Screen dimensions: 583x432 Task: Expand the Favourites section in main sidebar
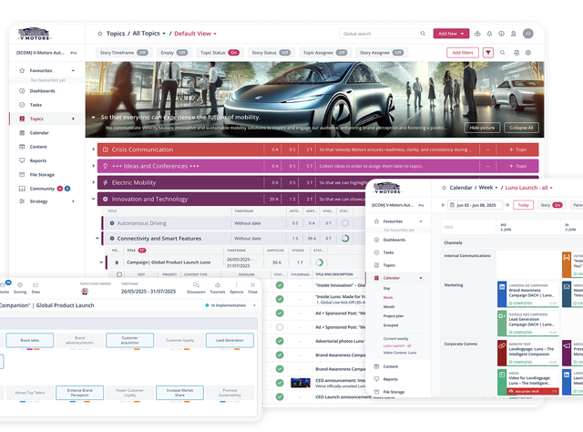(73, 71)
